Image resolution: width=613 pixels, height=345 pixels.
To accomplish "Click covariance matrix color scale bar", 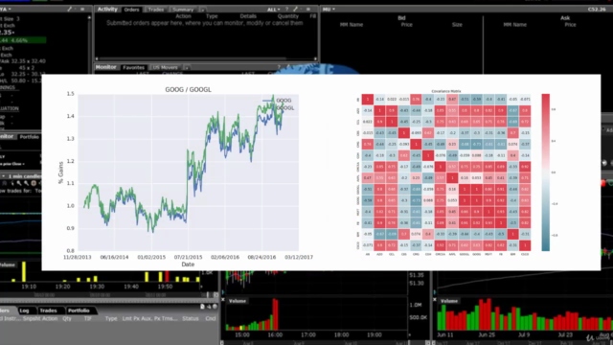I will tap(545, 172).
